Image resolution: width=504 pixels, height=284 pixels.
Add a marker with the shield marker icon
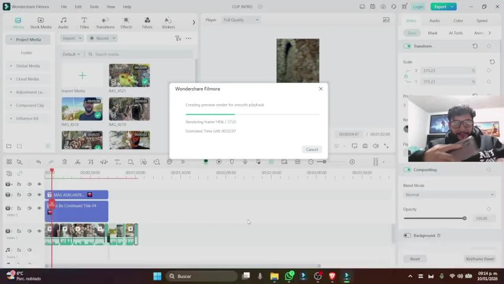point(232,162)
